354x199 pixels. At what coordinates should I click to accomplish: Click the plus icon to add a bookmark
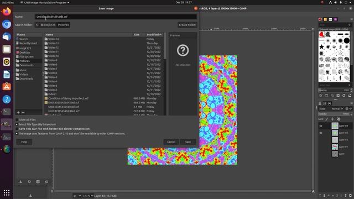18,112
